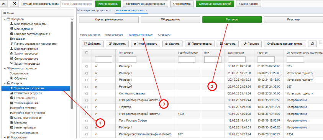323x140 pixels.
Task: Click the pin icon button in top bar
Action: point(14,4)
